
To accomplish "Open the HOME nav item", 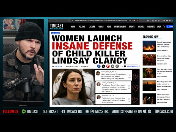I will (x=73, y=27).
